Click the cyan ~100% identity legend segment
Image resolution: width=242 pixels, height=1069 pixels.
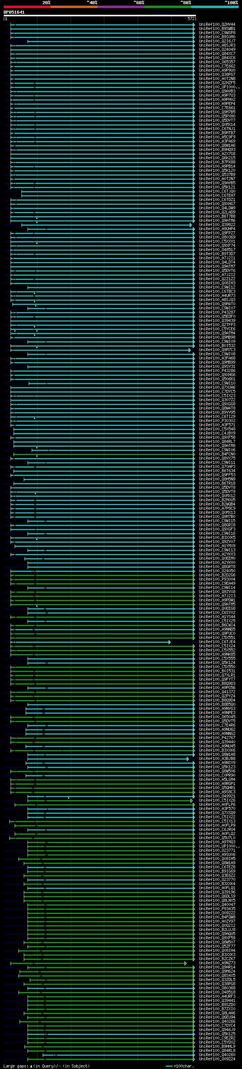[x=215, y=7]
